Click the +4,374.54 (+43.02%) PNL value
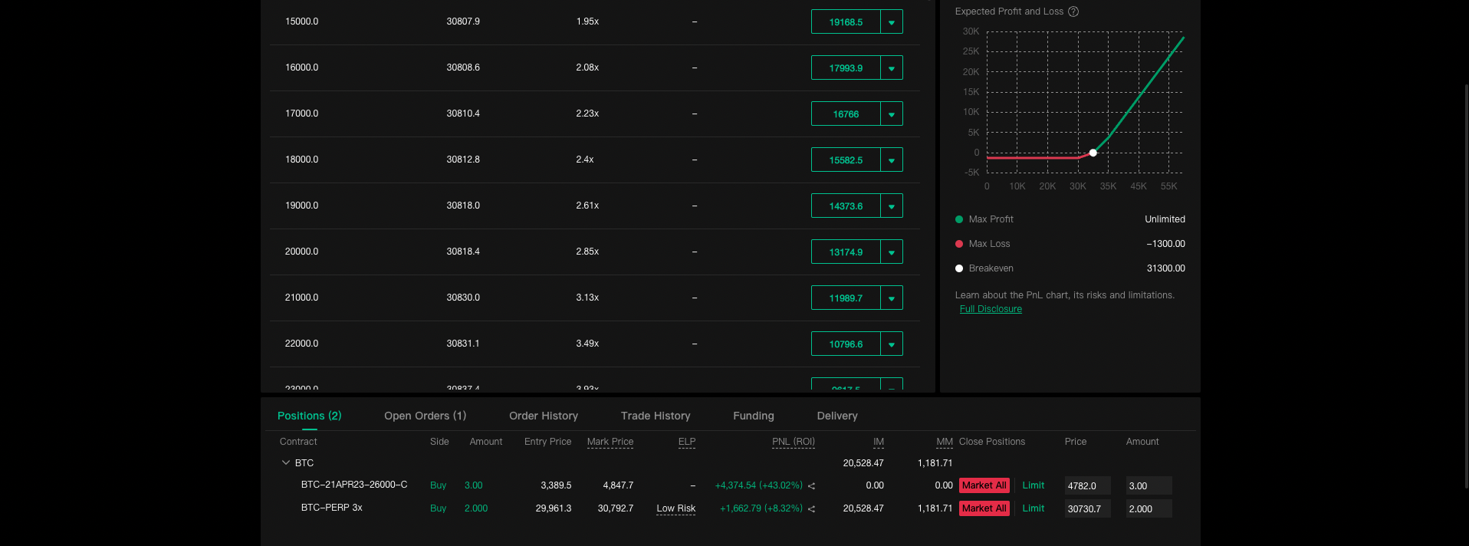The height and width of the screenshot is (546, 1469). click(759, 485)
